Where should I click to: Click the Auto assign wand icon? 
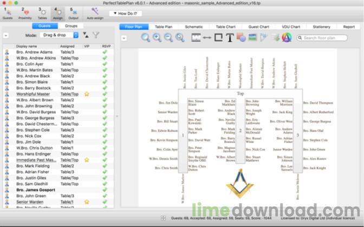pos(95,14)
